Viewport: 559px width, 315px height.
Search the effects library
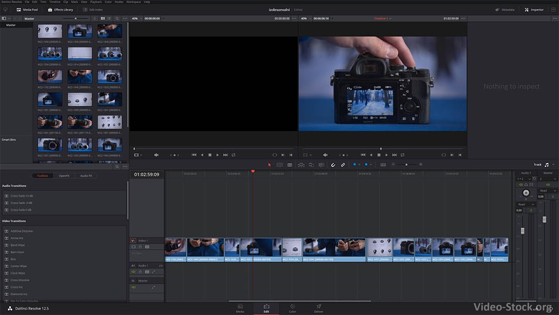click(x=117, y=167)
